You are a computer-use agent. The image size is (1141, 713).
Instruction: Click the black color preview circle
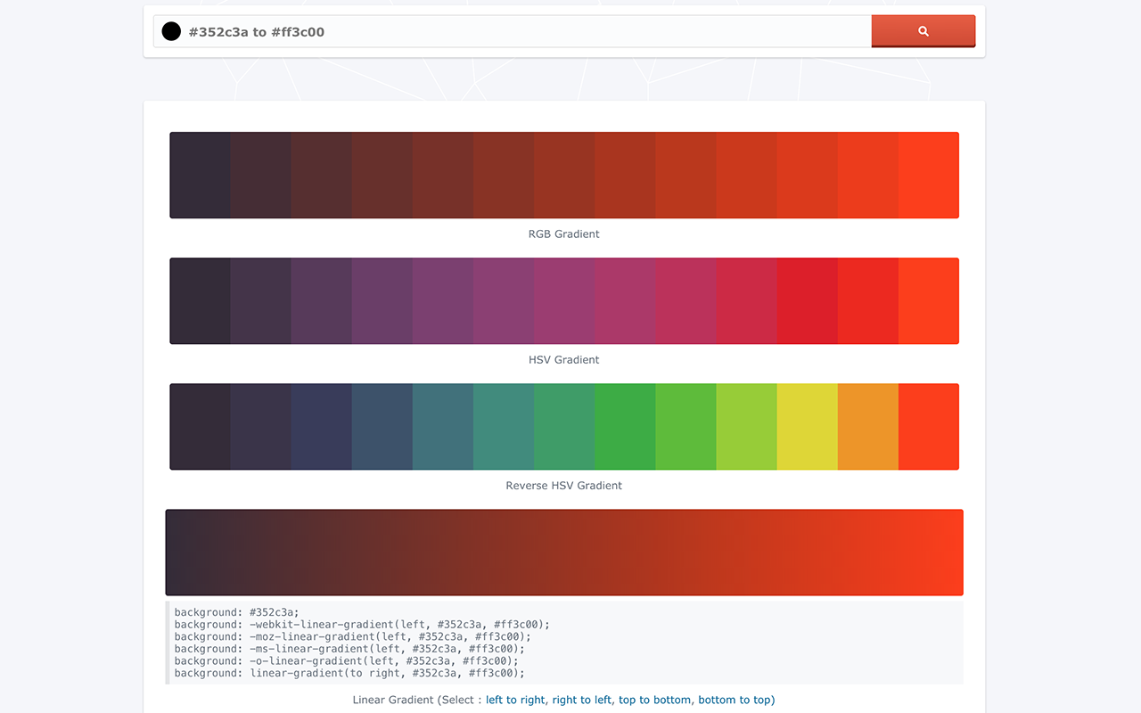click(170, 30)
